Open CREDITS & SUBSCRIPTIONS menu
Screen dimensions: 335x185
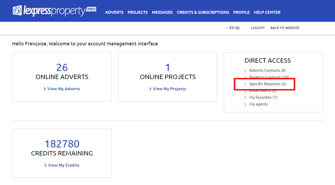point(203,12)
